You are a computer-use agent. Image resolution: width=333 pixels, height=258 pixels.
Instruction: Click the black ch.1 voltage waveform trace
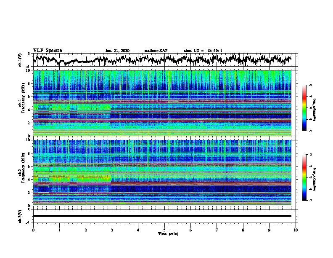[162, 60]
